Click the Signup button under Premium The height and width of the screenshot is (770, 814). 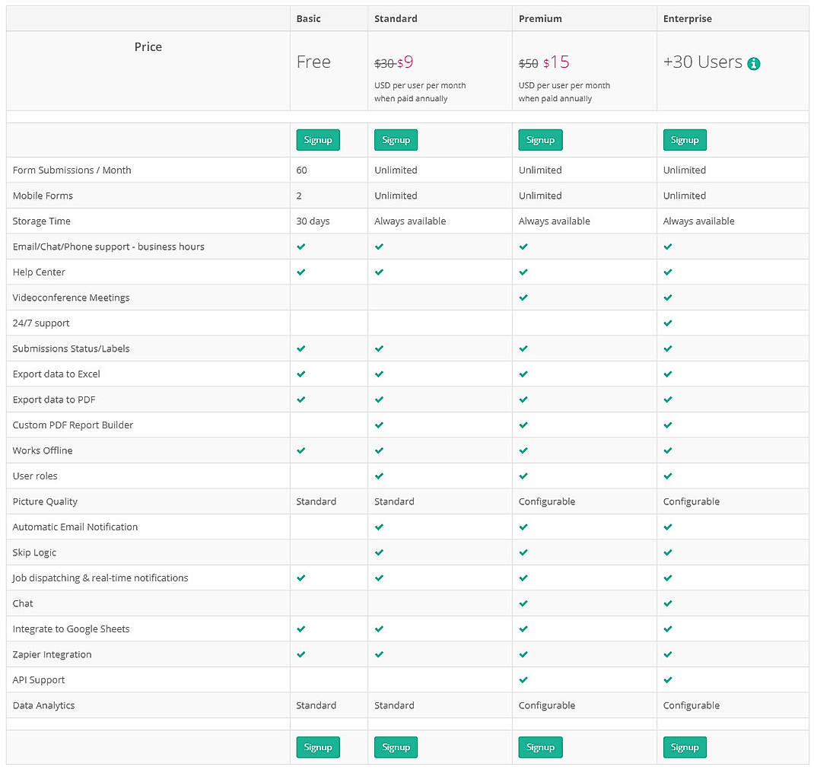540,140
